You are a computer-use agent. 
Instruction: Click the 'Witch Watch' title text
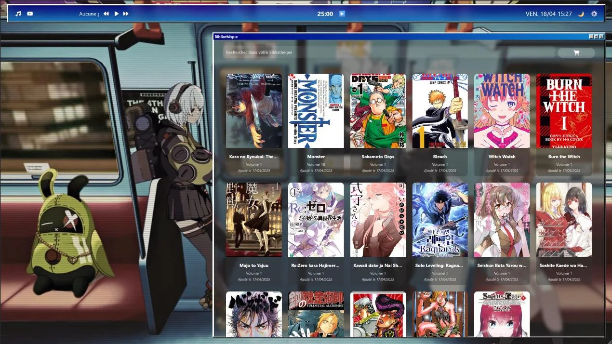coord(502,157)
